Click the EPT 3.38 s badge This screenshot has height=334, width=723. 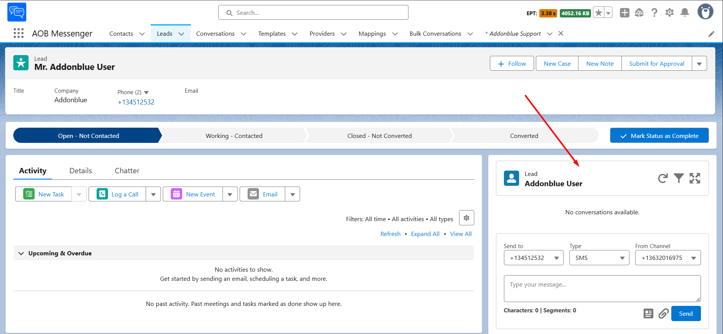pos(548,13)
